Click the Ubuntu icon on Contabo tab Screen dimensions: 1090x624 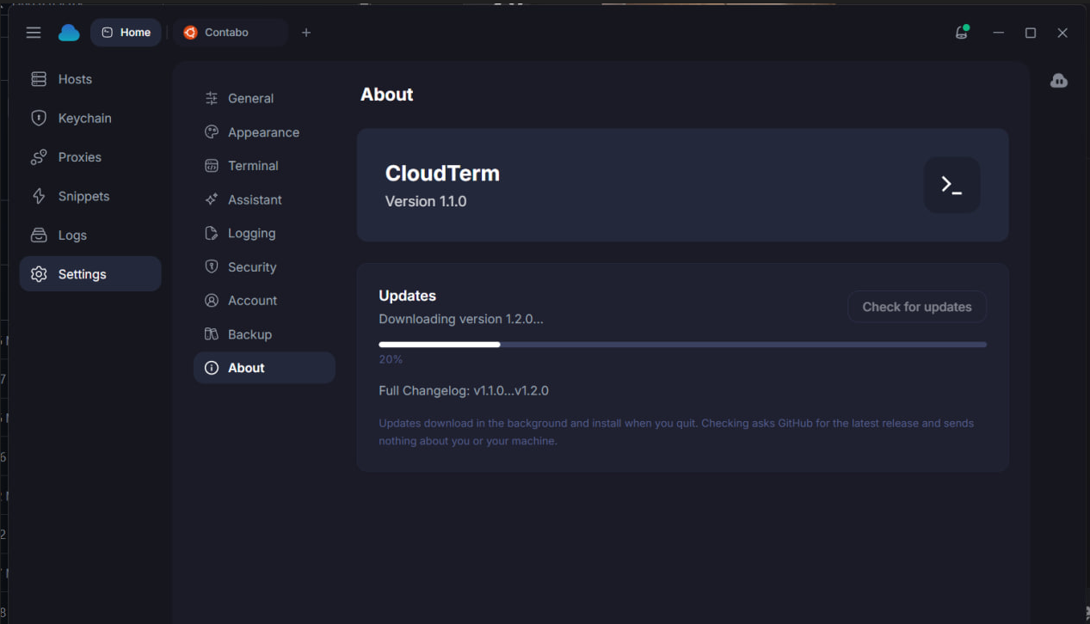pos(190,33)
